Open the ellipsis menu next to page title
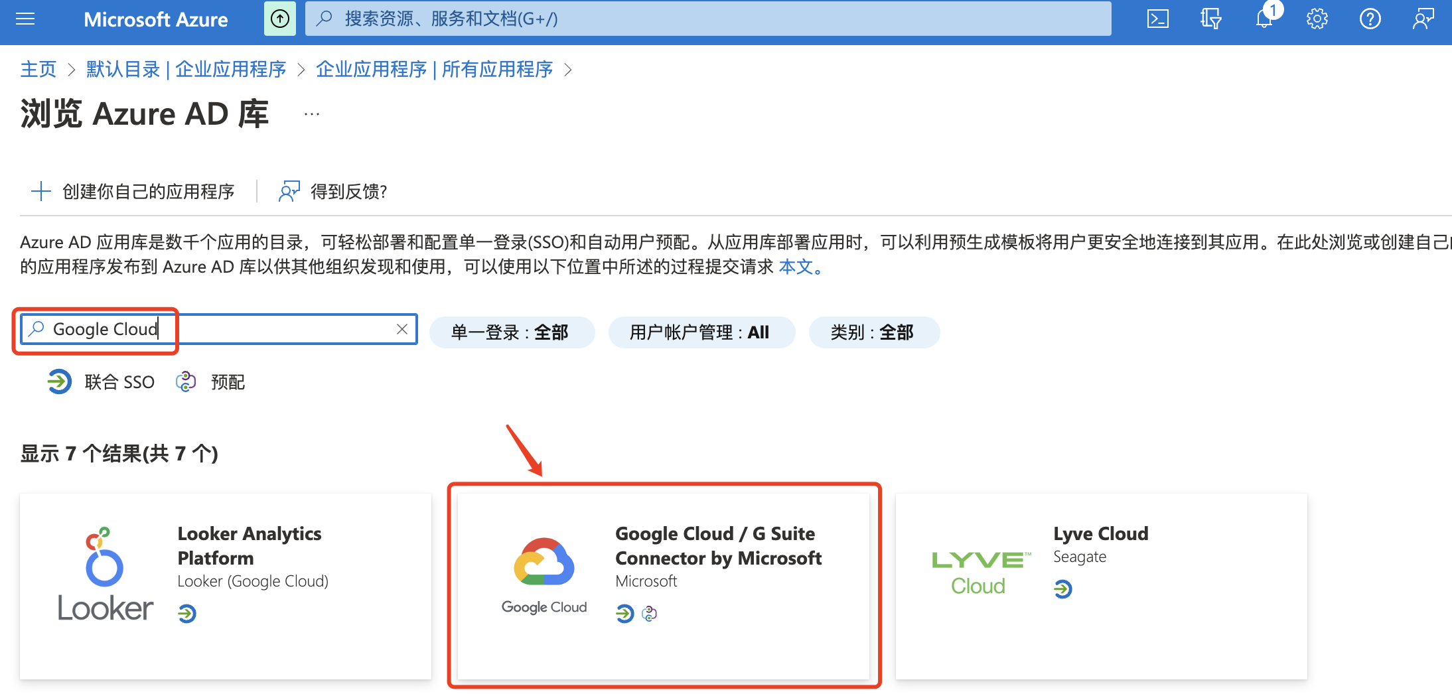This screenshot has width=1452, height=694. coord(312,114)
